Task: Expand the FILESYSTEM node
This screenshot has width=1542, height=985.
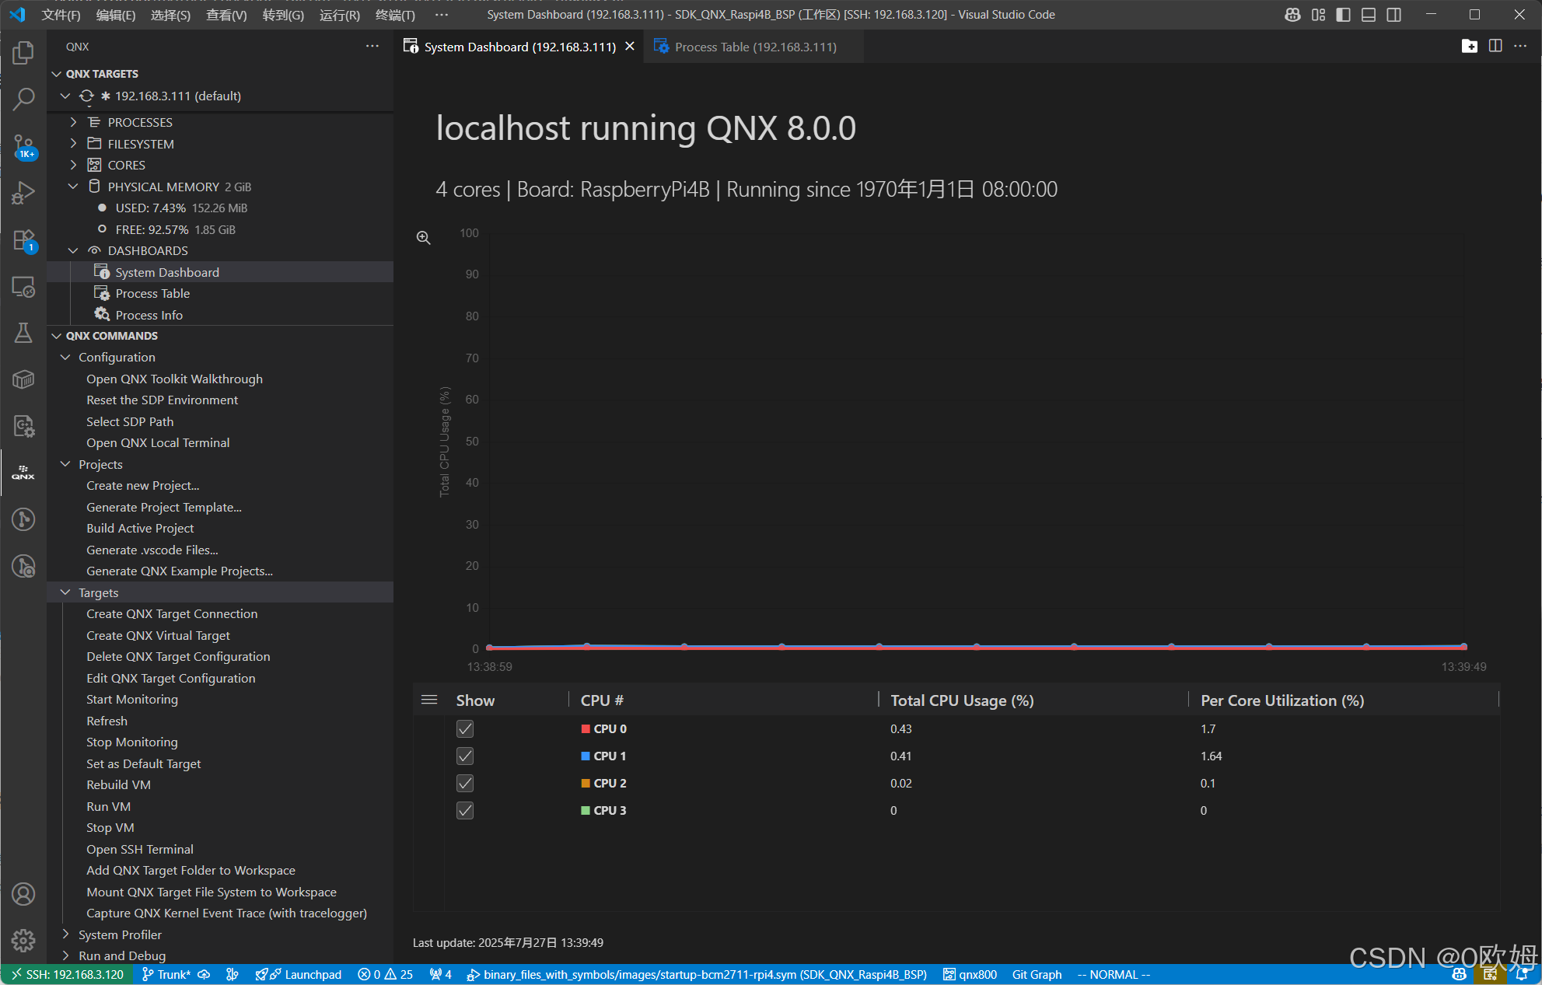Action: [x=73, y=144]
